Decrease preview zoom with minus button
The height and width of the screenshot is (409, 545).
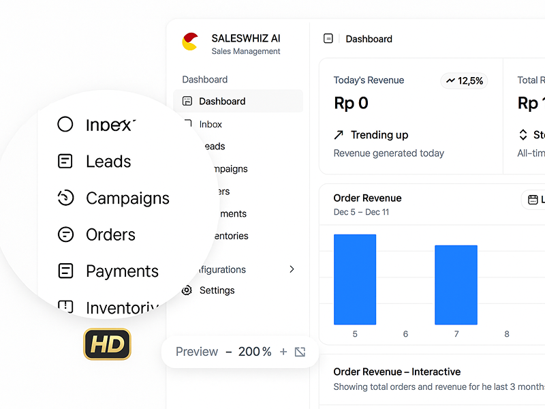pos(229,352)
